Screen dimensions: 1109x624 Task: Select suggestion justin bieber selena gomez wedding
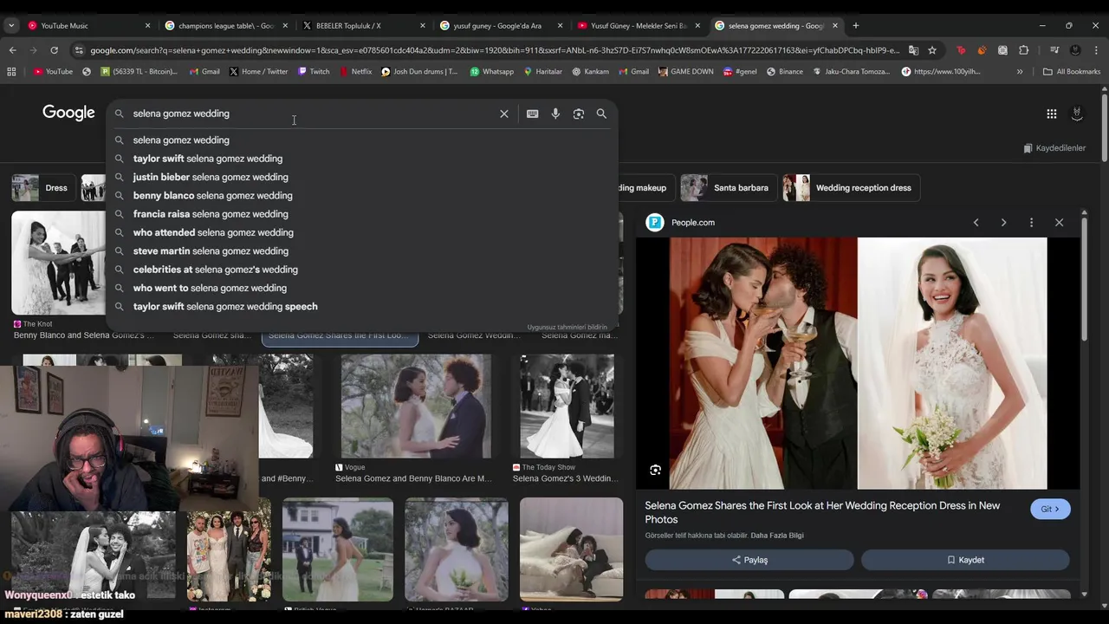click(x=362, y=177)
